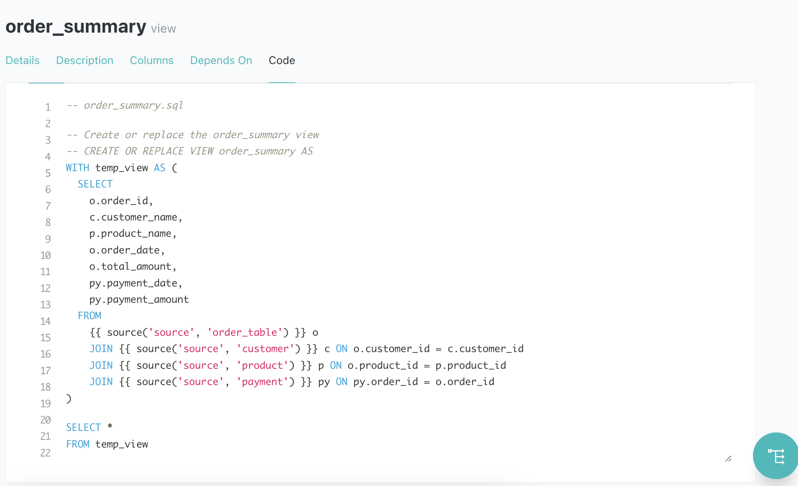Click the 'payment' source string
Viewport: 798px width, 486px height.
[262, 382]
